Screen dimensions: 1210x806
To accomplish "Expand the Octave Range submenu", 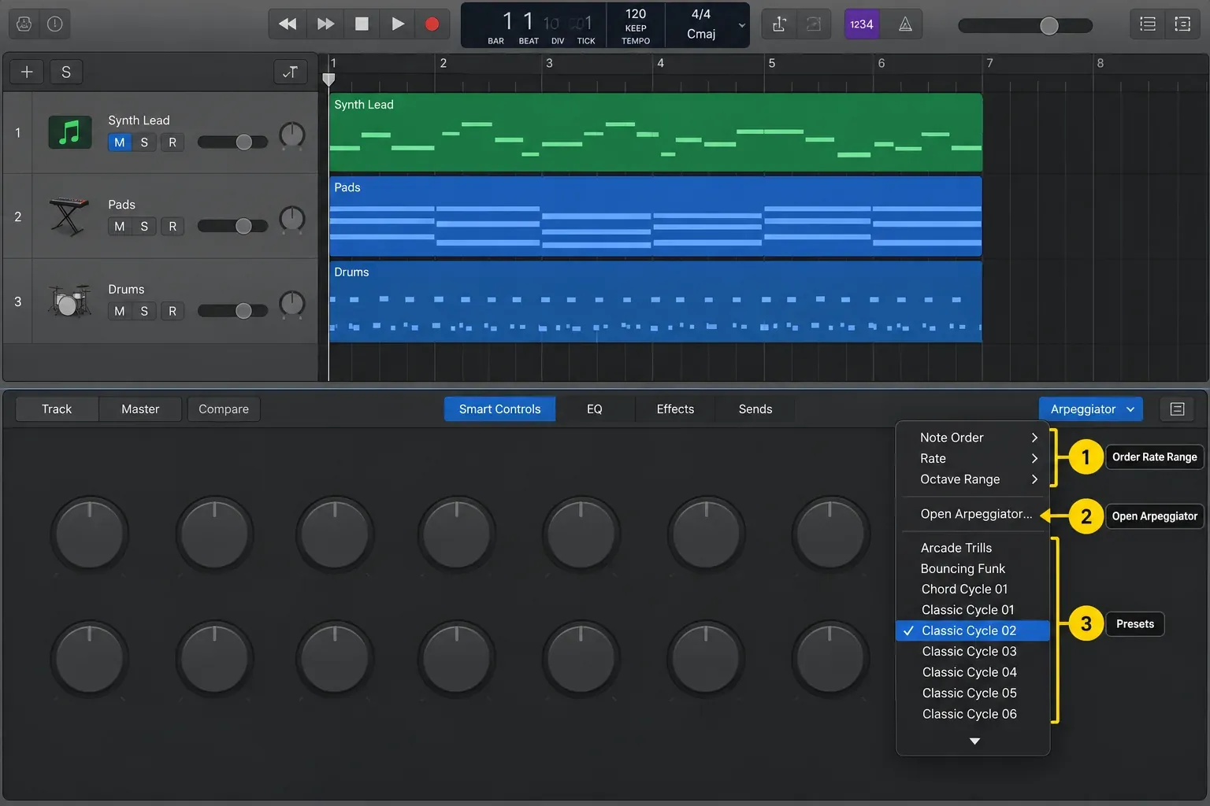I will 973,479.
